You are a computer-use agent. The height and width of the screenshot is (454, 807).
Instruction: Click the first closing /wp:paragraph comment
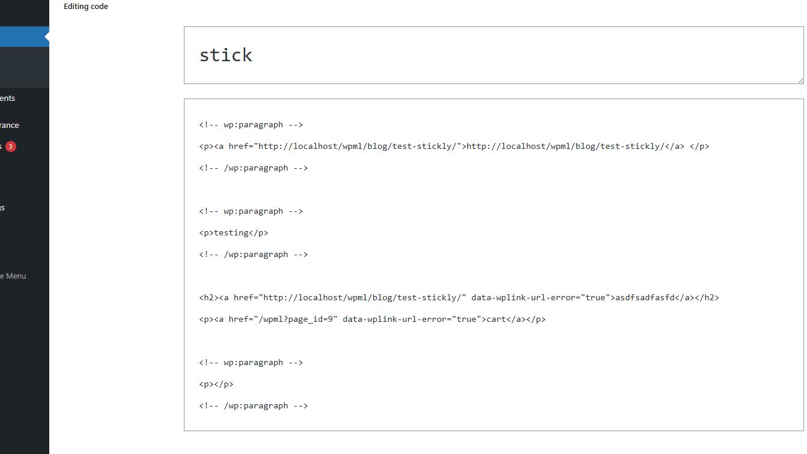254,168
